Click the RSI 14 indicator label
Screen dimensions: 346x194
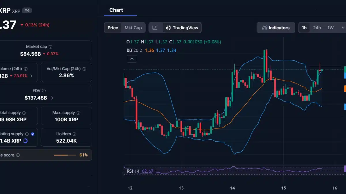click(x=131, y=171)
